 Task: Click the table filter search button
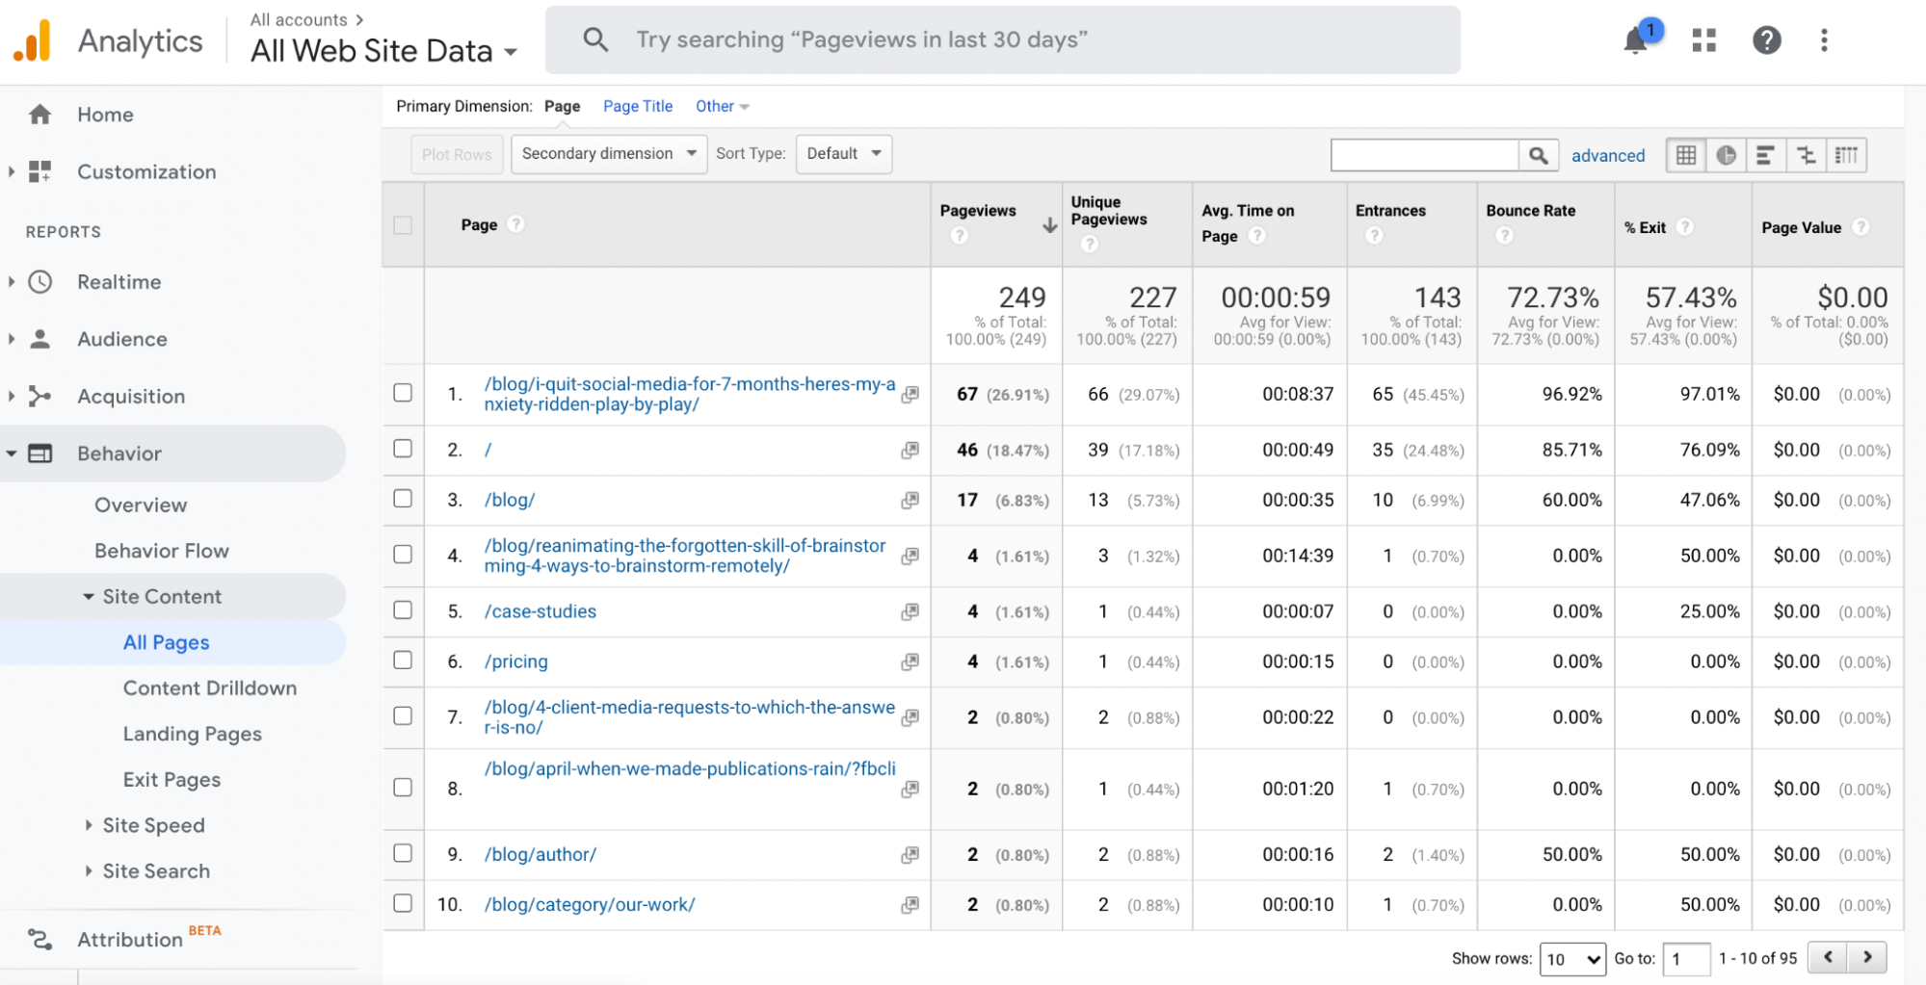point(1538,155)
